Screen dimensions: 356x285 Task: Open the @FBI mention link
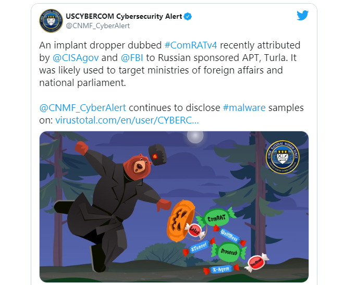click(132, 58)
